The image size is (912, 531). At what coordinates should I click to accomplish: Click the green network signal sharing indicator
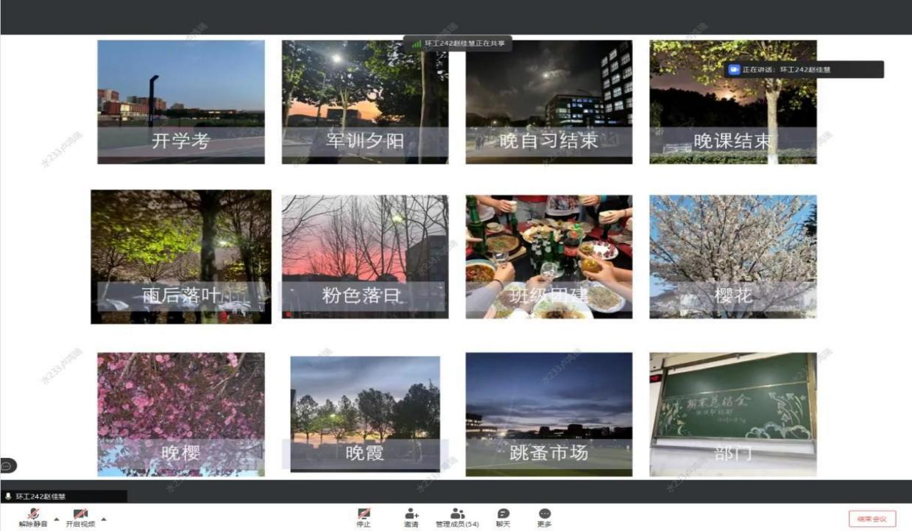point(417,44)
